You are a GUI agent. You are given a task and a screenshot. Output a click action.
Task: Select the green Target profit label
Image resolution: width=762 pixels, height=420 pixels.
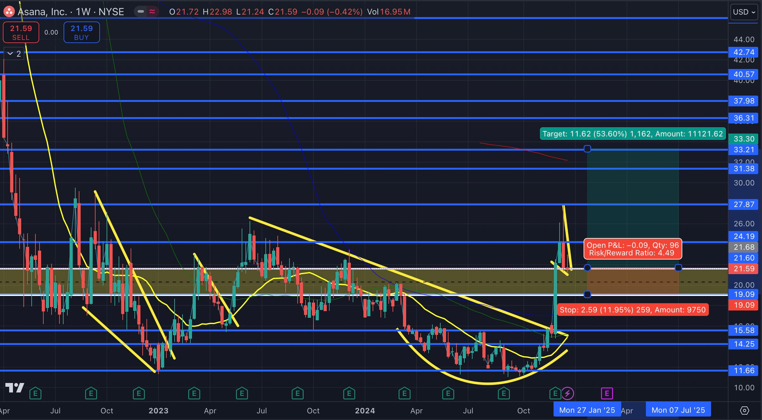pos(632,134)
